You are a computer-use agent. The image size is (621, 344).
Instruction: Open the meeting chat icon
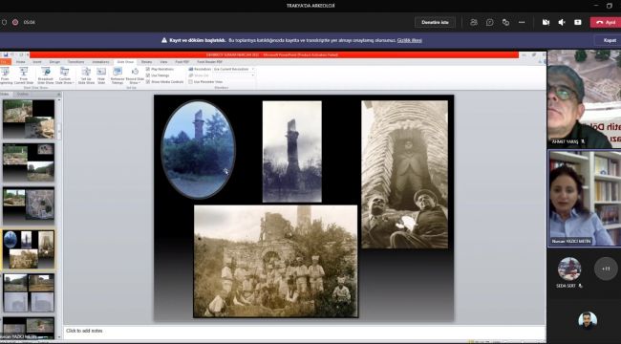point(490,22)
